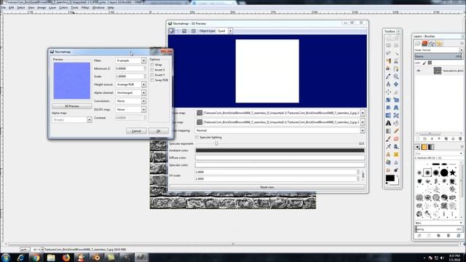
Task: Open the Alpha channel Unchanged dropdown
Action: tap(131, 92)
